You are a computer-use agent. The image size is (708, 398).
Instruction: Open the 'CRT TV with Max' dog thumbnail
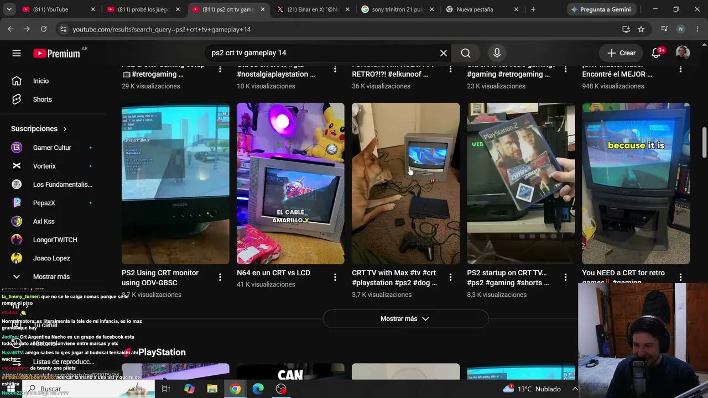[405, 184]
